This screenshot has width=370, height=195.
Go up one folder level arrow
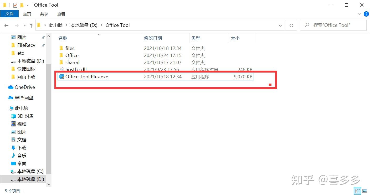click(31, 25)
